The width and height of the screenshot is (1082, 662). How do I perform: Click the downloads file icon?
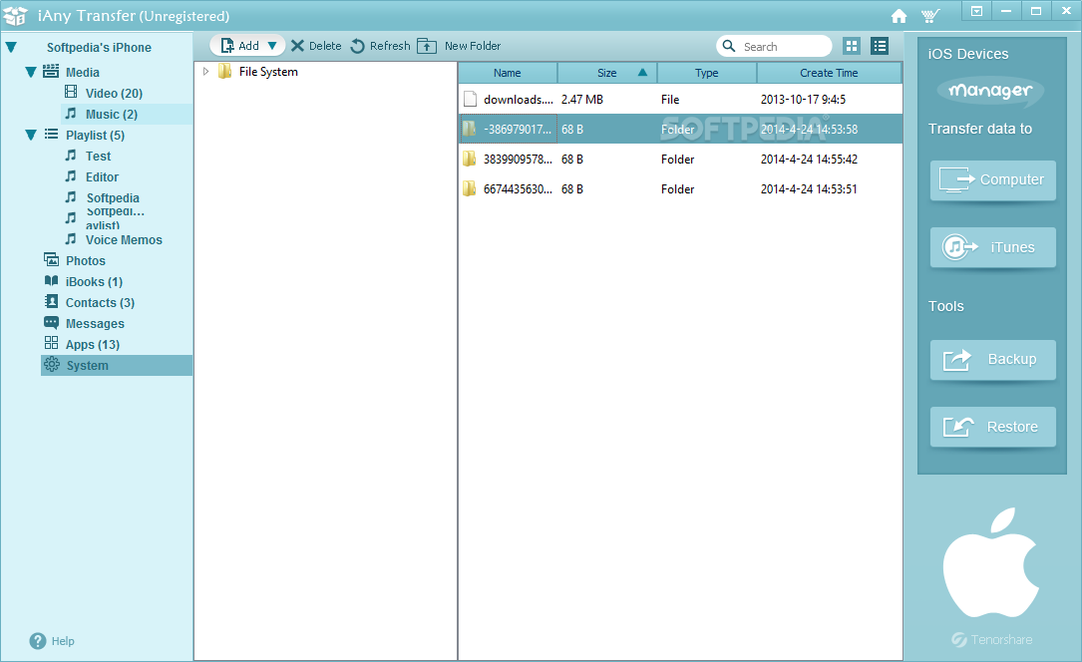click(470, 99)
